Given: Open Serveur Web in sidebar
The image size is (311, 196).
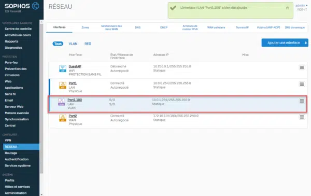Looking at the screenshot, I should point(14,107).
